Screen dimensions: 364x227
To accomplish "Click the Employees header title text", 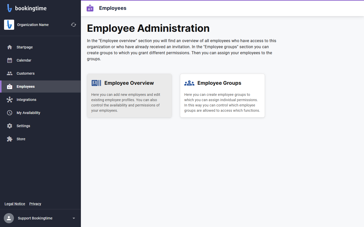I will [113, 8].
